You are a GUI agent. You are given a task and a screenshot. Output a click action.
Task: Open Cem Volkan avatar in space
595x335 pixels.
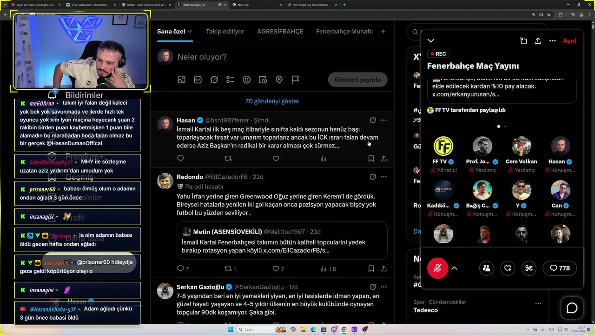click(521, 146)
